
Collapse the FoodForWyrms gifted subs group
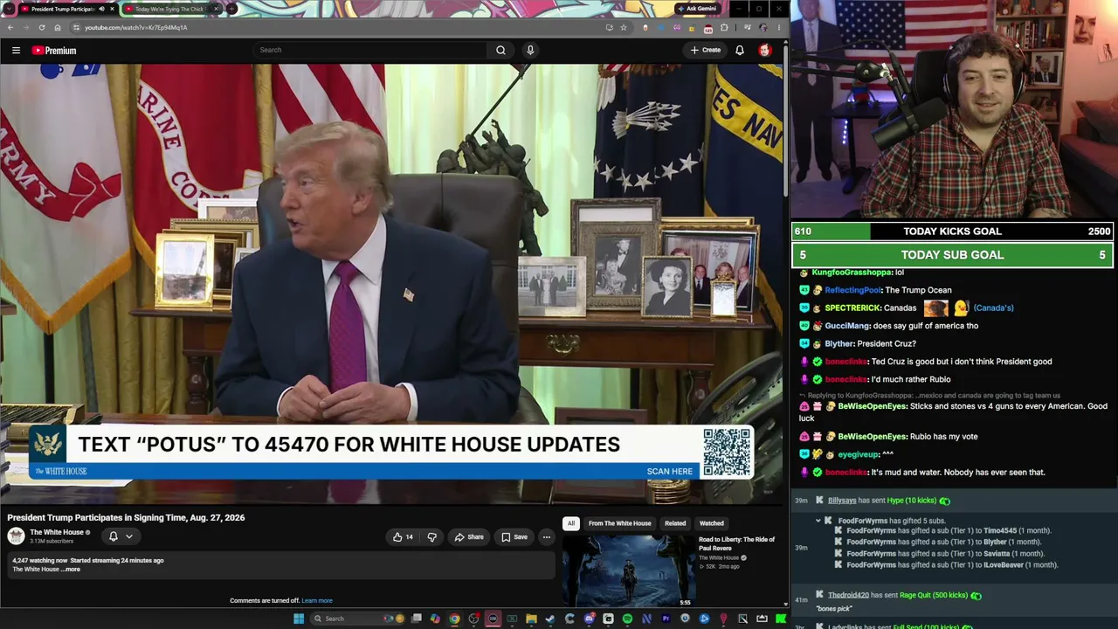pos(818,521)
